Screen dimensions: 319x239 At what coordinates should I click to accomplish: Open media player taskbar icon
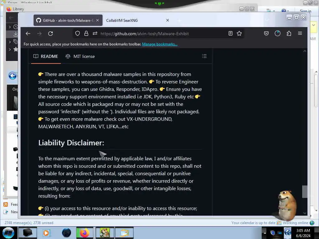[46, 233]
